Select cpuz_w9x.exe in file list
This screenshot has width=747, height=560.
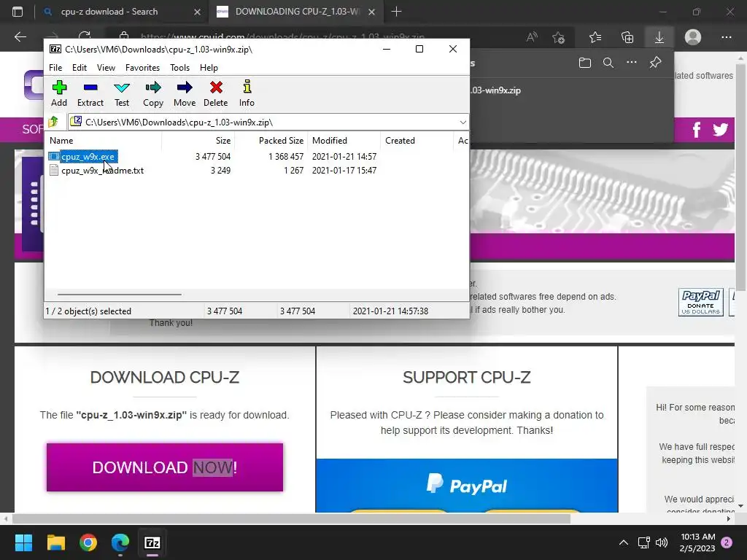click(x=88, y=157)
